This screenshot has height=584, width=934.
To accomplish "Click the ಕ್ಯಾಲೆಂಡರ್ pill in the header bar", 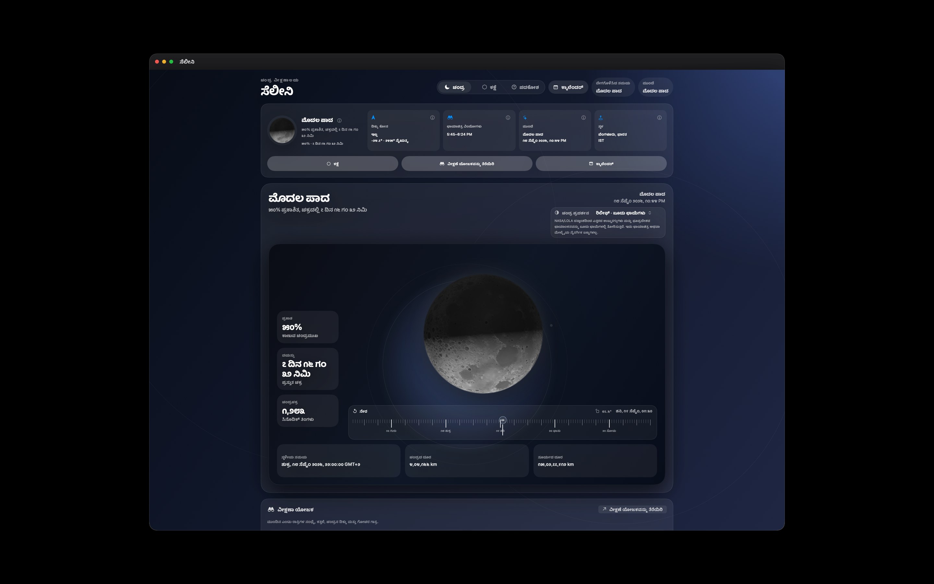I will pos(568,87).
